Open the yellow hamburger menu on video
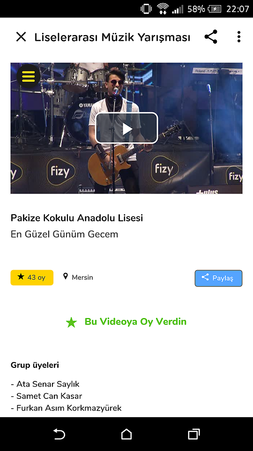 tap(29, 76)
